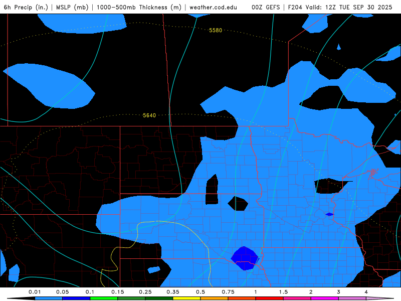Click the "6h Precip (in.)" header label
Viewport: 401px width, 301px height.
tap(26, 7)
